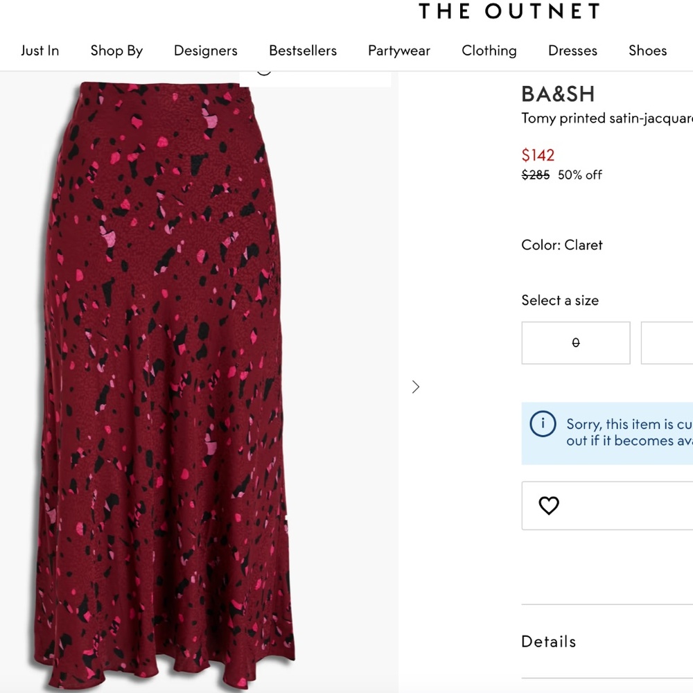Show the next product image
The width and height of the screenshot is (693, 693).
point(416,387)
